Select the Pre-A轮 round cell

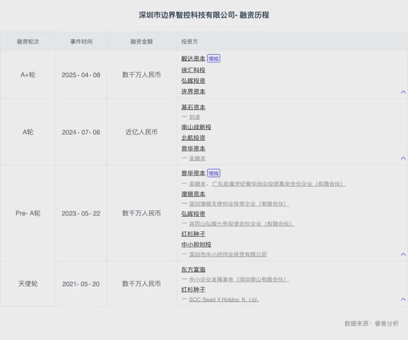tap(28, 213)
